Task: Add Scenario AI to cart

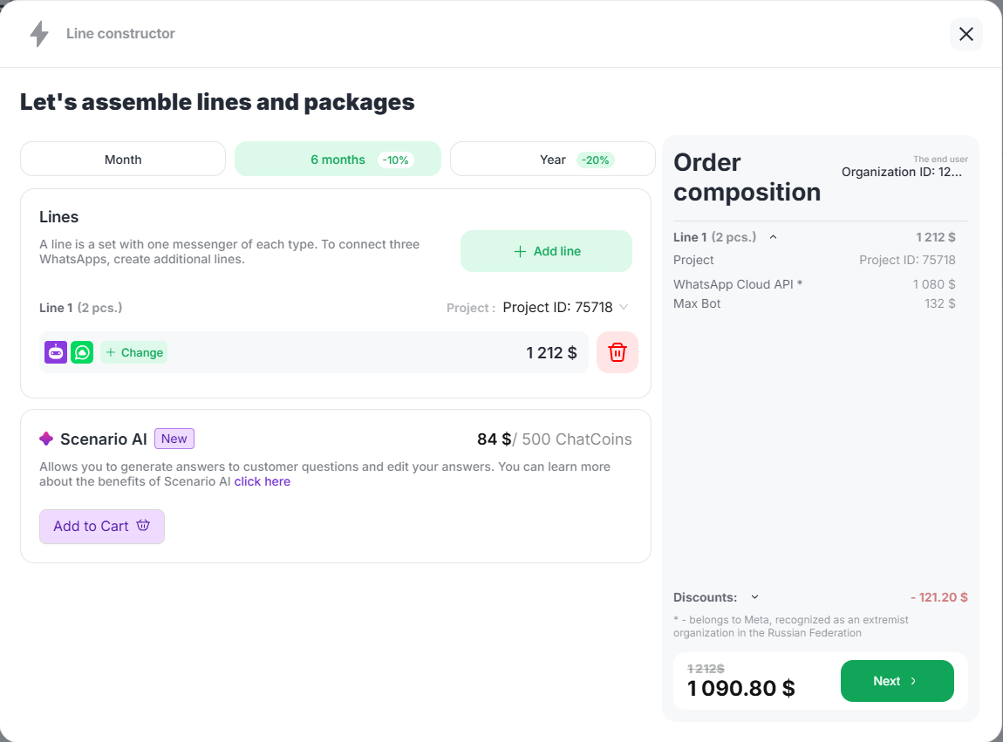Action: [102, 527]
